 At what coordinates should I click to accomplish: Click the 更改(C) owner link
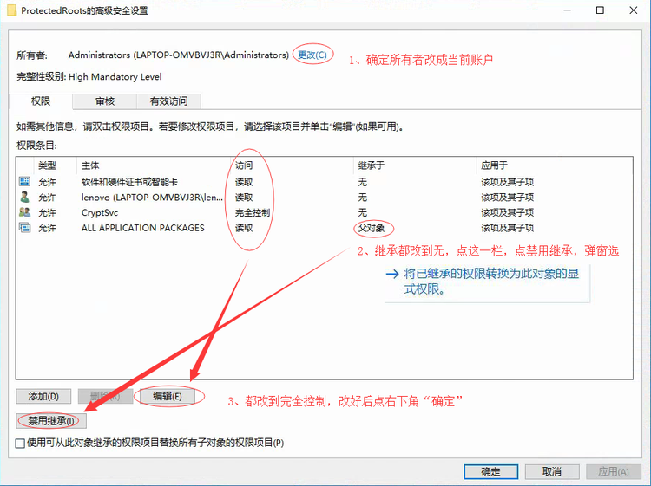(x=312, y=55)
